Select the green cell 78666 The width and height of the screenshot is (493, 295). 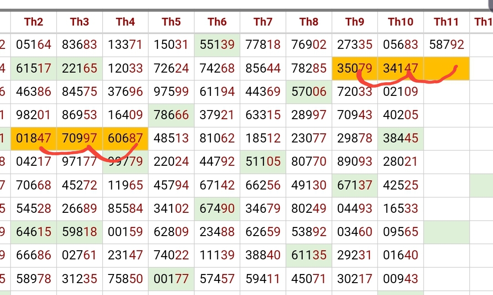point(171,115)
